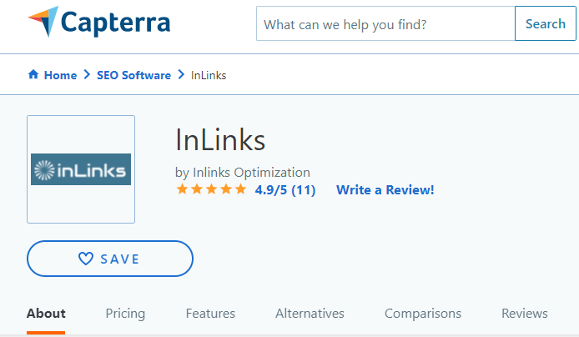
Task: View the Reviews tab
Action: pyautogui.click(x=524, y=314)
